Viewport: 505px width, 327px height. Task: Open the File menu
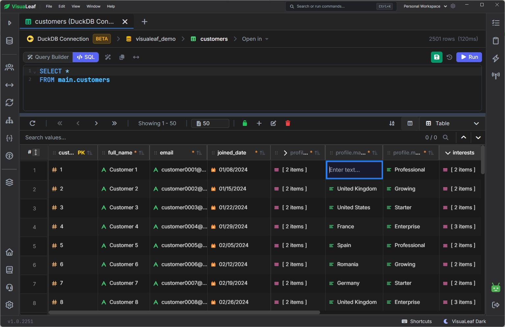pyautogui.click(x=49, y=6)
